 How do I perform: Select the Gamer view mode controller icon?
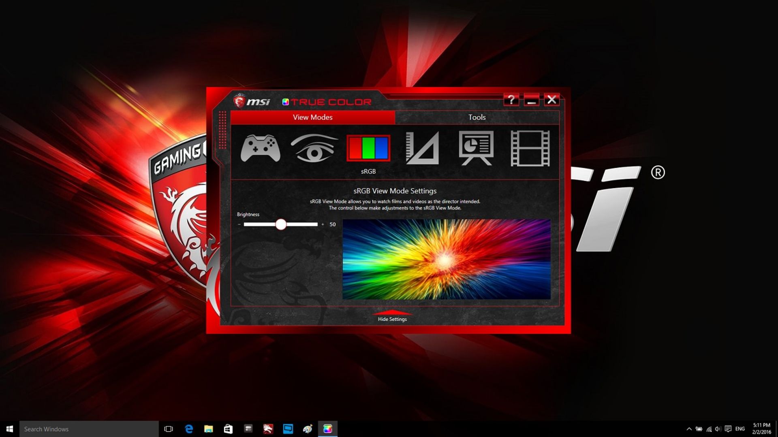pyautogui.click(x=260, y=148)
